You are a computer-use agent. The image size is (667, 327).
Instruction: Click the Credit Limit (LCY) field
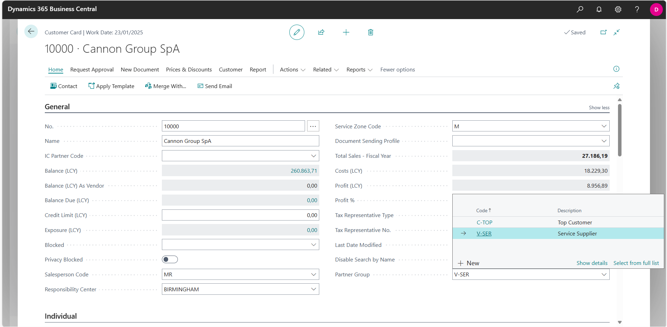point(240,215)
